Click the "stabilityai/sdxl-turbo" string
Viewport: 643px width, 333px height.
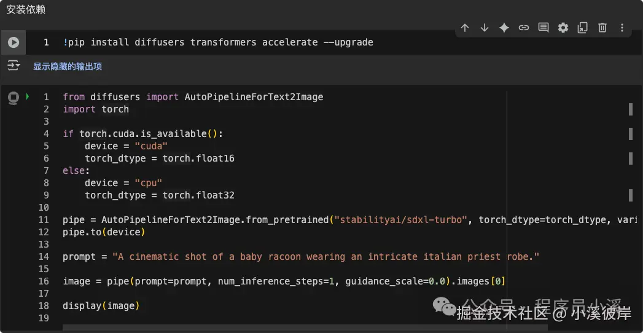(401, 220)
